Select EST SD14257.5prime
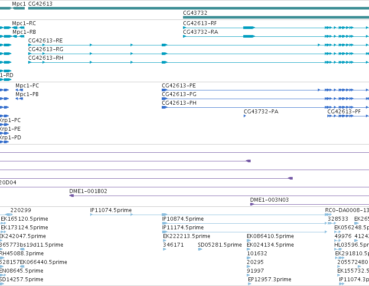This screenshot has width=369, height=286. point(21,280)
